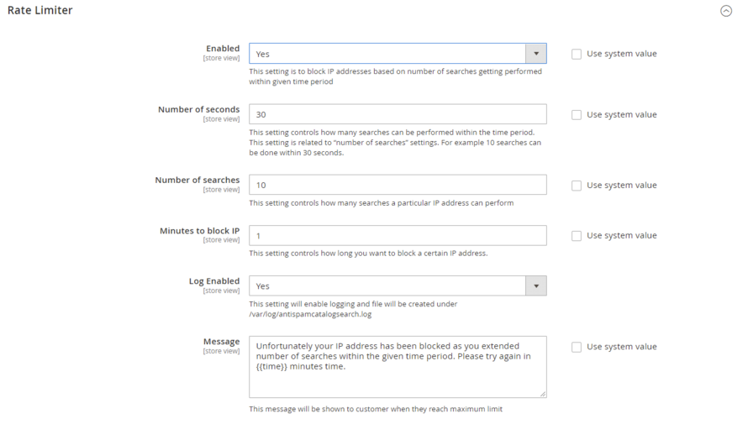Collapse the Rate Limiter section chevron icon

(726, 11)
